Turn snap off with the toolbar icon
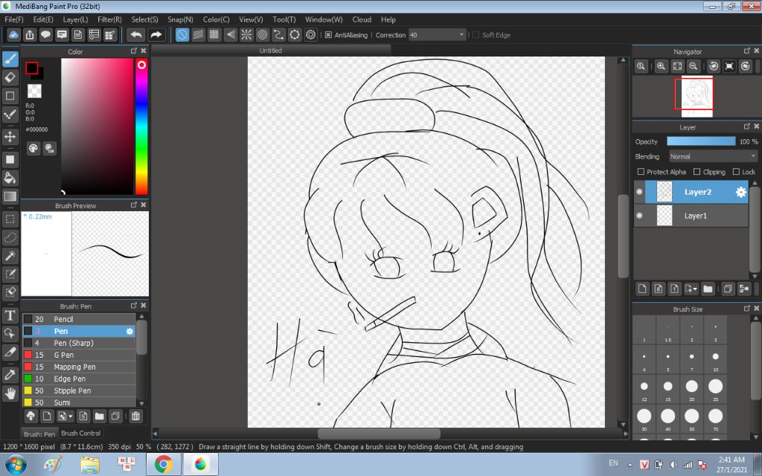The image size is (762, 476). (x=182, y=35)
